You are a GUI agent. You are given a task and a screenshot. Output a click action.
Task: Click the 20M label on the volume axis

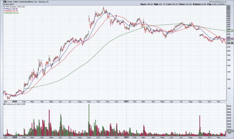click(x=229, y=124)
